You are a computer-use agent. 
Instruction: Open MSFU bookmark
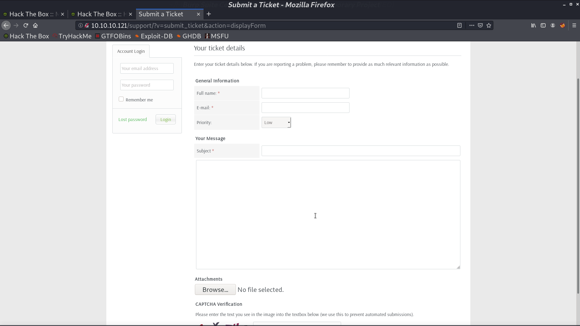pos(217,36)
